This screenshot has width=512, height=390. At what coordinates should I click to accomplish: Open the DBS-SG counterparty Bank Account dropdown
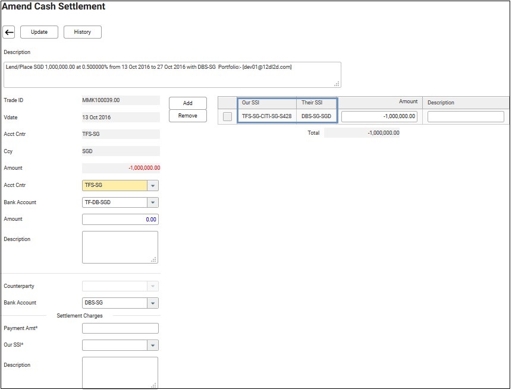pyautogui.click(x=153, y=303)
